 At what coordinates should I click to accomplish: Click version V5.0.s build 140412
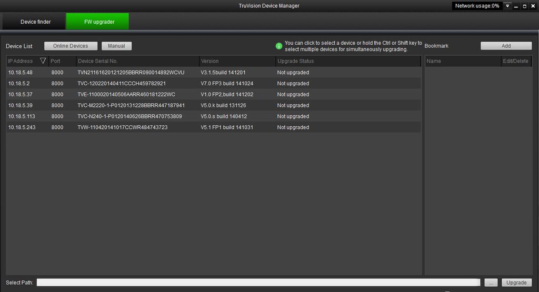point(224,116)
